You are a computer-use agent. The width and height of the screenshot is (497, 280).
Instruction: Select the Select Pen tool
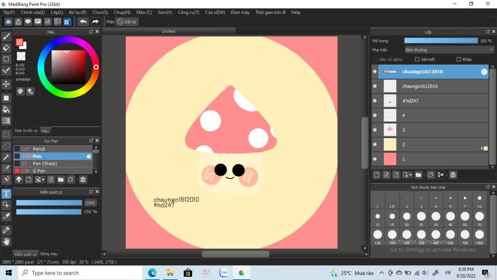tap(6, 168)
